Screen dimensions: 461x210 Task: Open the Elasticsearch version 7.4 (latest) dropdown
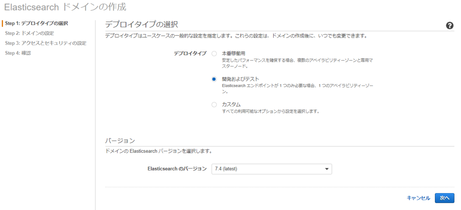[272, 169]
